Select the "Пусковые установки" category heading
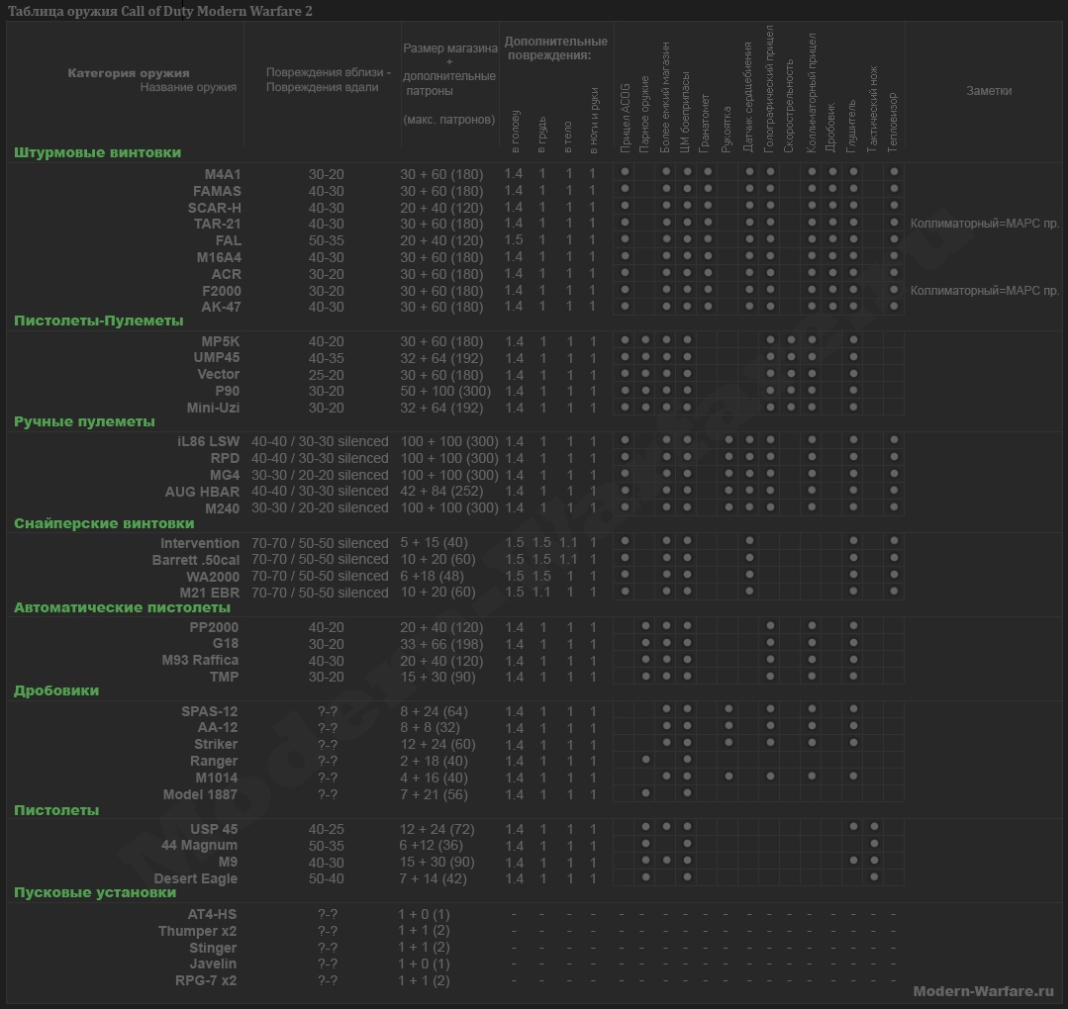 tap(95, 892)
